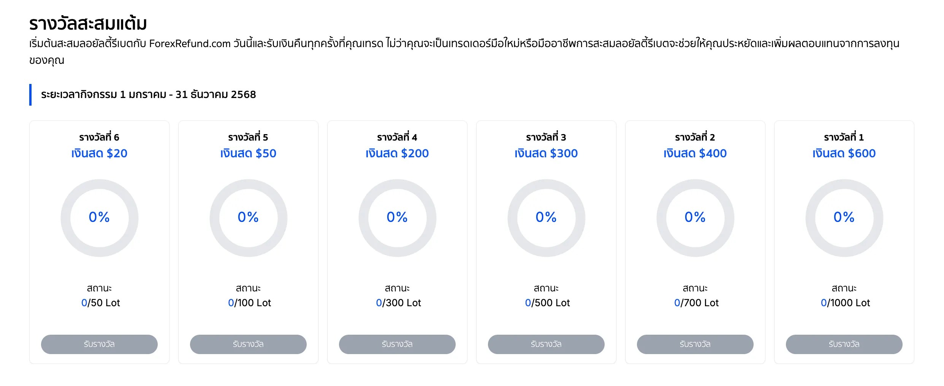This screenshot has height=386, width=944.
Task: Select the เงินสด $20 prize title
Action: (x=99, y=153)
